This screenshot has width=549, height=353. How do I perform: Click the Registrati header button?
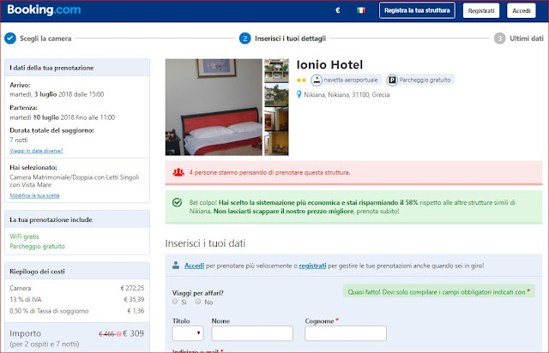pos(481,10)
